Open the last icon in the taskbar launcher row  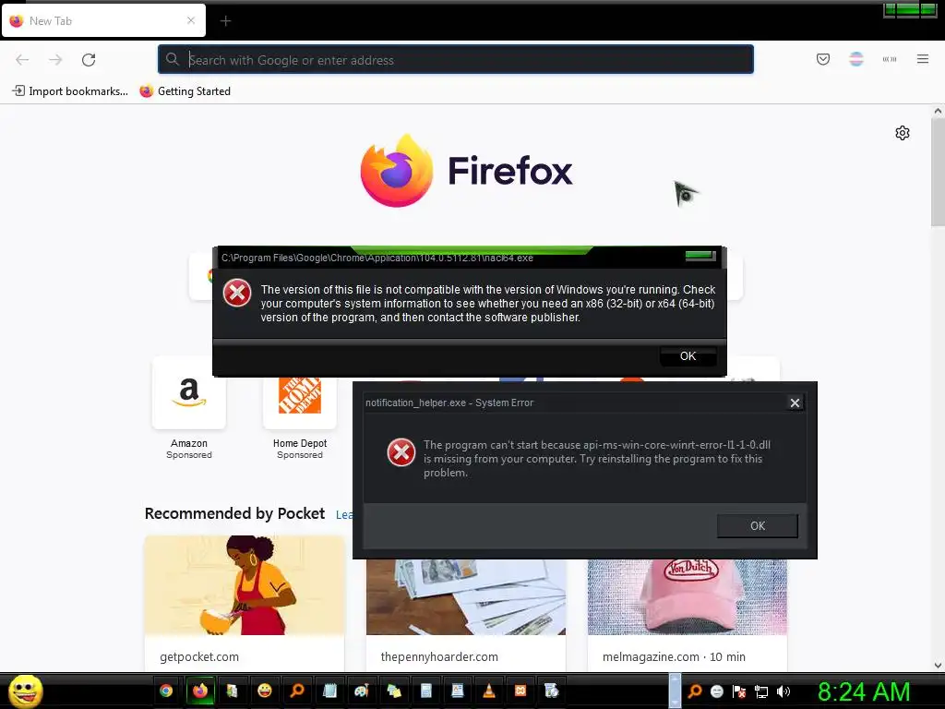tap(552, 691)
